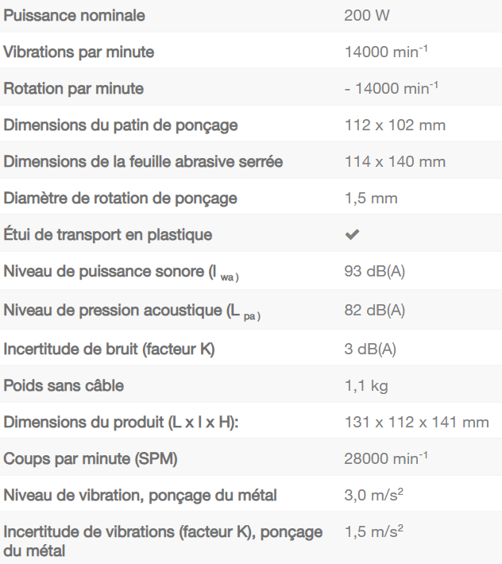The width and height of the screenshot is (502, 564).
Task: Click the "Vibrations par minute" row label
Action: [79, 52]
